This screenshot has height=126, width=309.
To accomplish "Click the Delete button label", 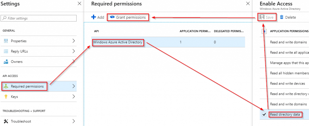I will pyautogui.click(x=291, y=17).
